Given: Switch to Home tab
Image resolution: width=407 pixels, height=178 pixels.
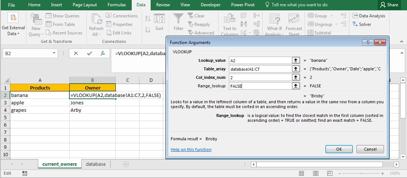Looking at the screenshot, I should pos(34,5).
